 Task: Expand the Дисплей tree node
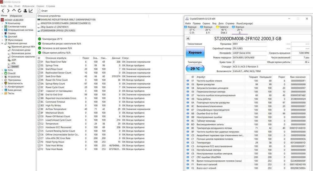[x=2, y=37]
